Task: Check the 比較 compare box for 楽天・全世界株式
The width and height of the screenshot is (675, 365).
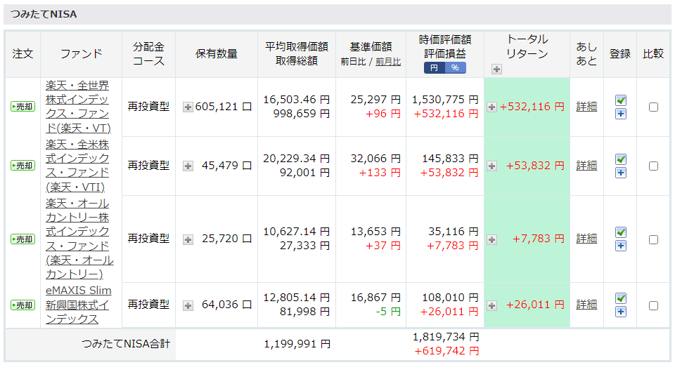Action: coord(653,107)
